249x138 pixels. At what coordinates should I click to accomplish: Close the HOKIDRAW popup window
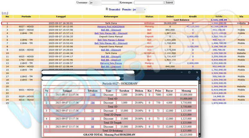click(198, 72)
